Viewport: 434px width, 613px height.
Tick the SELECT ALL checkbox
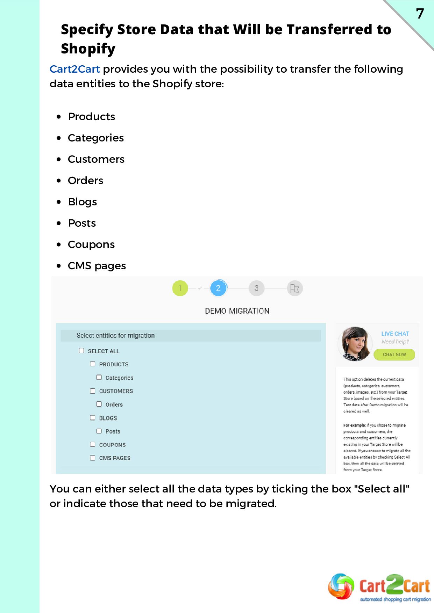tap(81, 351)
